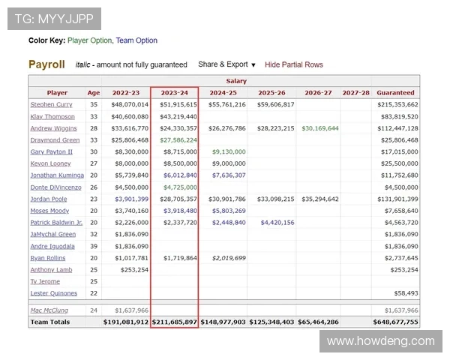Open Klay Thompson's player link
Viewport: 450px width, 360px height.
click(52, 117)
